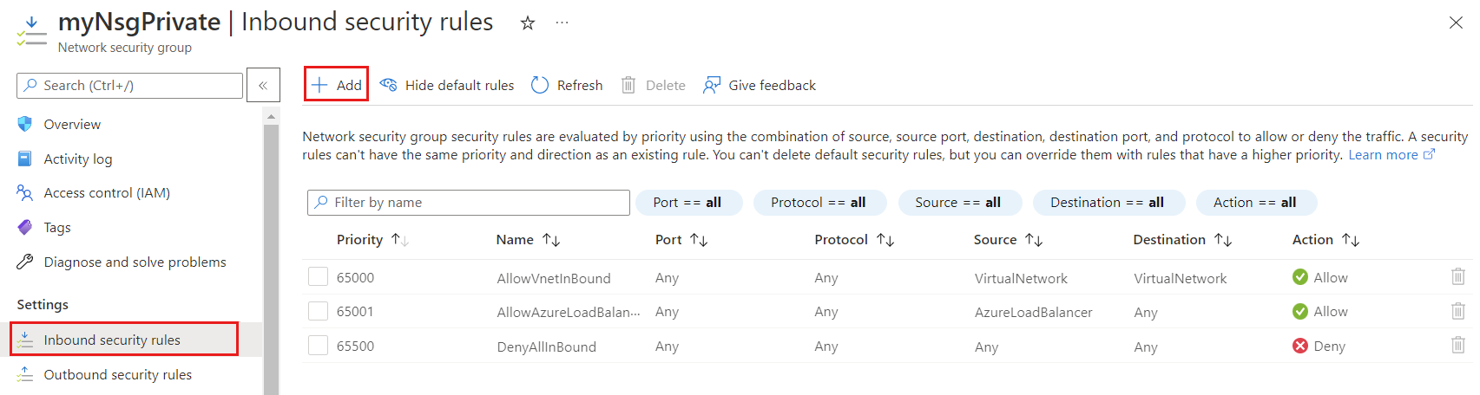The width and height of the screenshot is (1480, 395).
Task: Open the Protocol == all filter
Action: pyautogui.click(x=819, y=203)
